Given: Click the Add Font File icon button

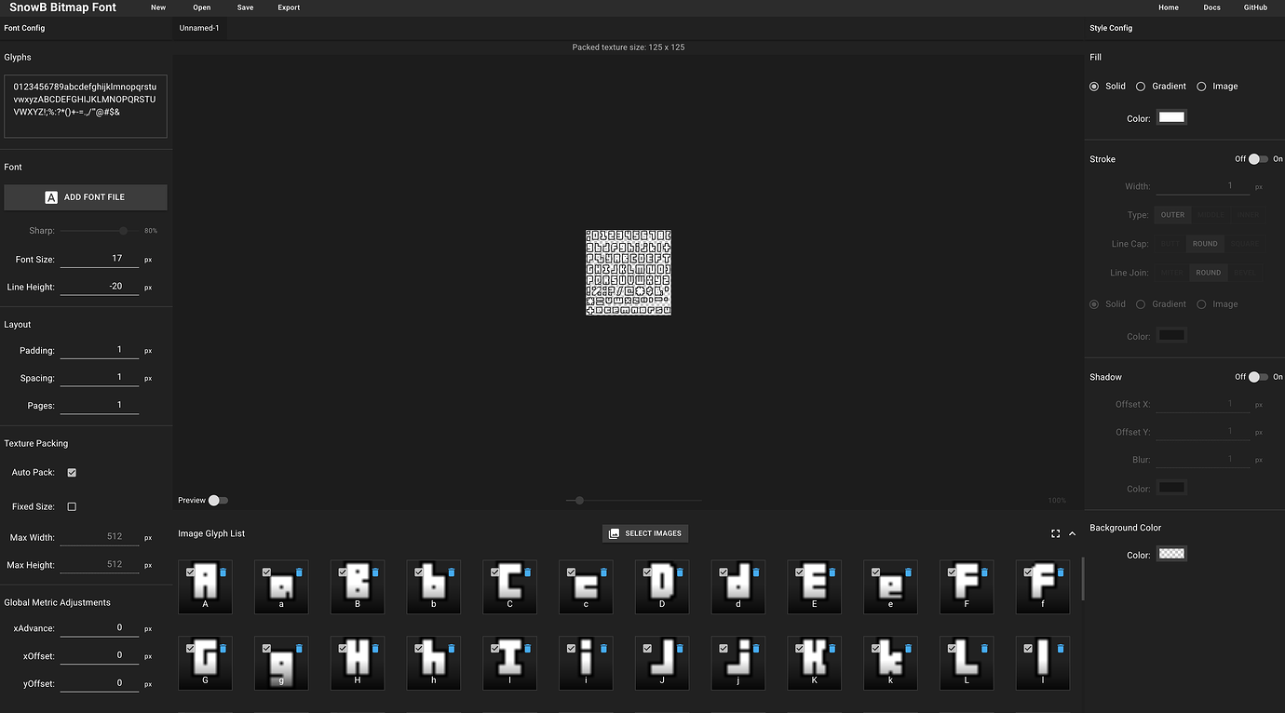Looking at the screenshot, I should [x=51, y=197].
